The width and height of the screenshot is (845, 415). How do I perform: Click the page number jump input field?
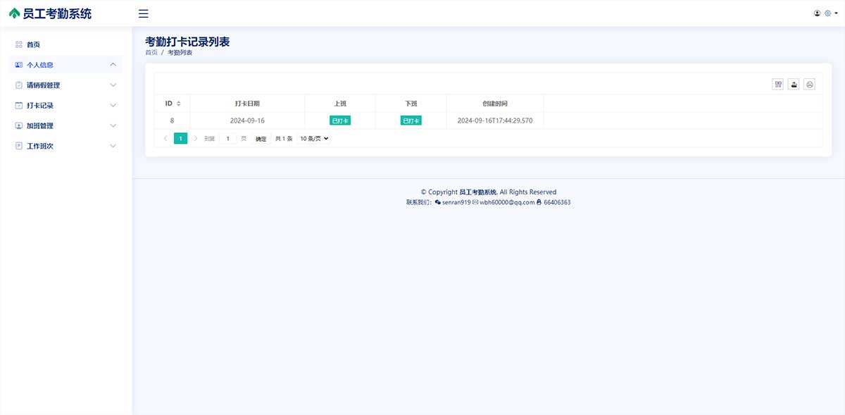click(x=227, y=139)
